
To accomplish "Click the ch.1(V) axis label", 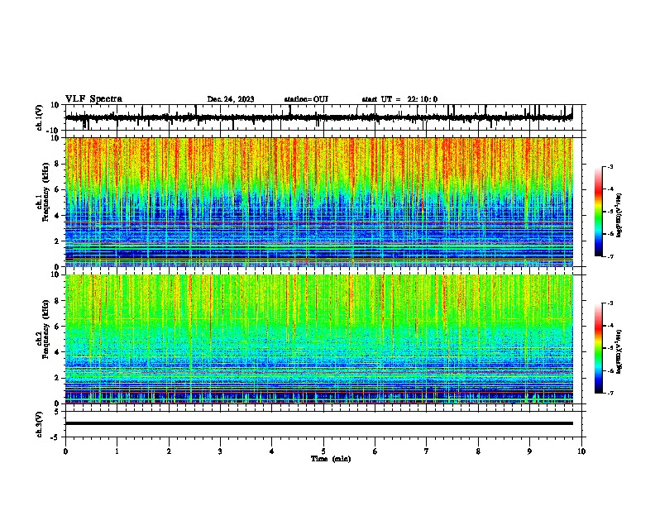I will point(40,117).
